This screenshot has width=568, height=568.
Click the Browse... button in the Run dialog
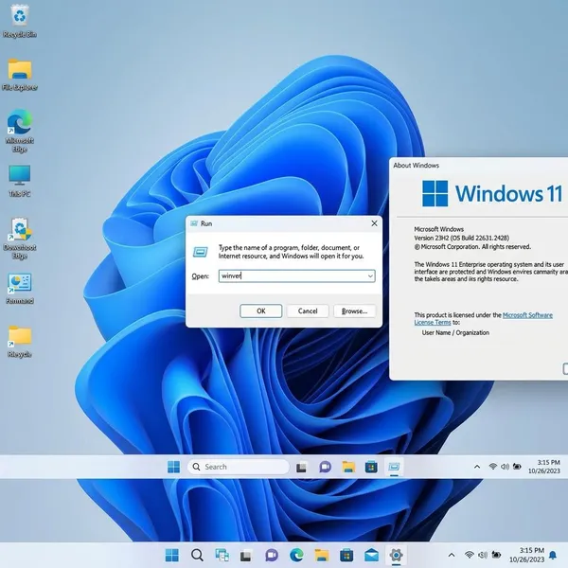354,311
